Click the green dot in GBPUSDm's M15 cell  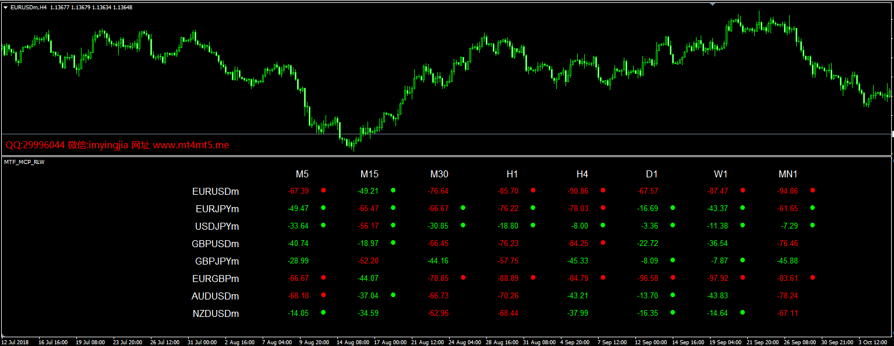pos(393,242)
